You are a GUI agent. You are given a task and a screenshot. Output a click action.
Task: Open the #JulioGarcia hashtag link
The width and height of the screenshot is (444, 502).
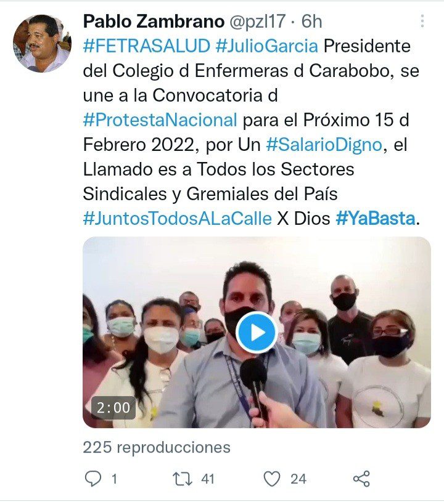coord(267,46)
